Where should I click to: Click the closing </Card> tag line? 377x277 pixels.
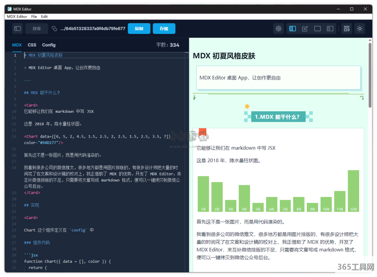point(32,193)
